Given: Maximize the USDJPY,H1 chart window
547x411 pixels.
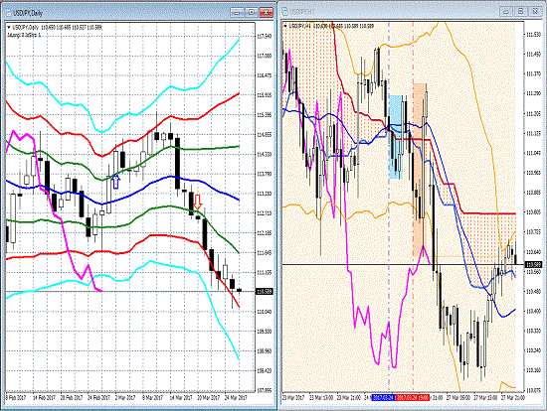Looking at the screenshot, I should [520, 12].
